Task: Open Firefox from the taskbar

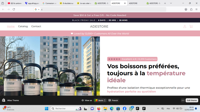Action: (99, 109)
